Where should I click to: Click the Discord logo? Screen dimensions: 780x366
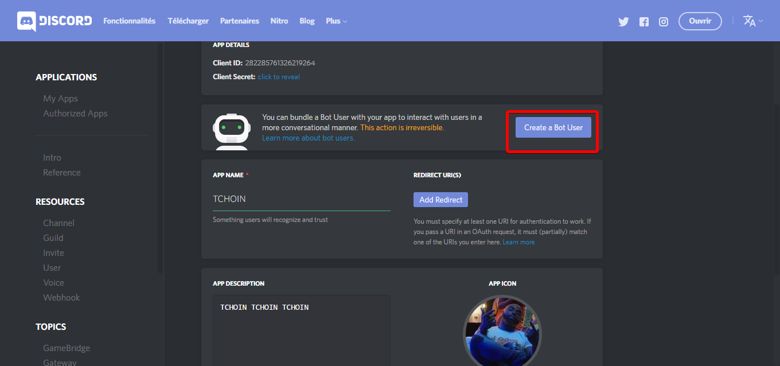[54, 21]
